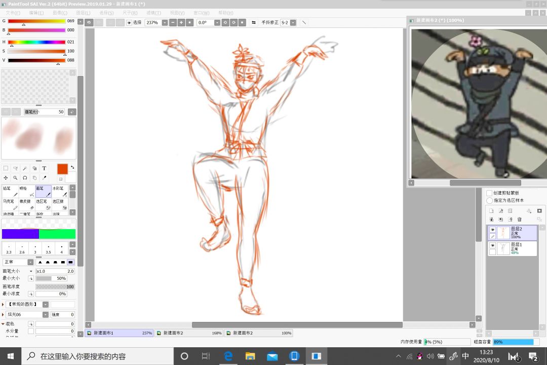Select the 指定为选区样本 radio option
This screenshot has height=365, width=547.
tap(489, 200)
